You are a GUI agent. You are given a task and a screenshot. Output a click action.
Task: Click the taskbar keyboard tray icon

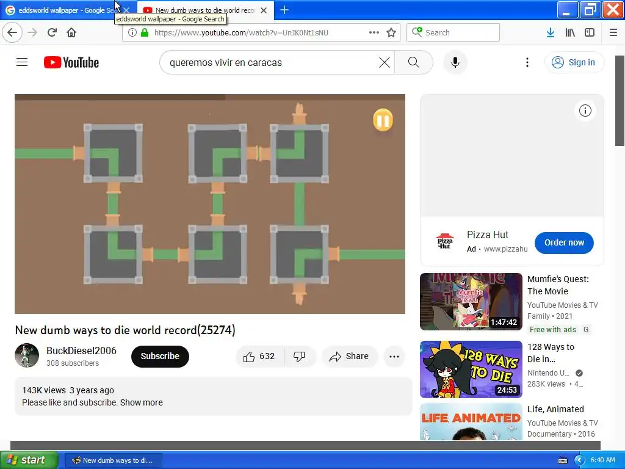(562, 460)
